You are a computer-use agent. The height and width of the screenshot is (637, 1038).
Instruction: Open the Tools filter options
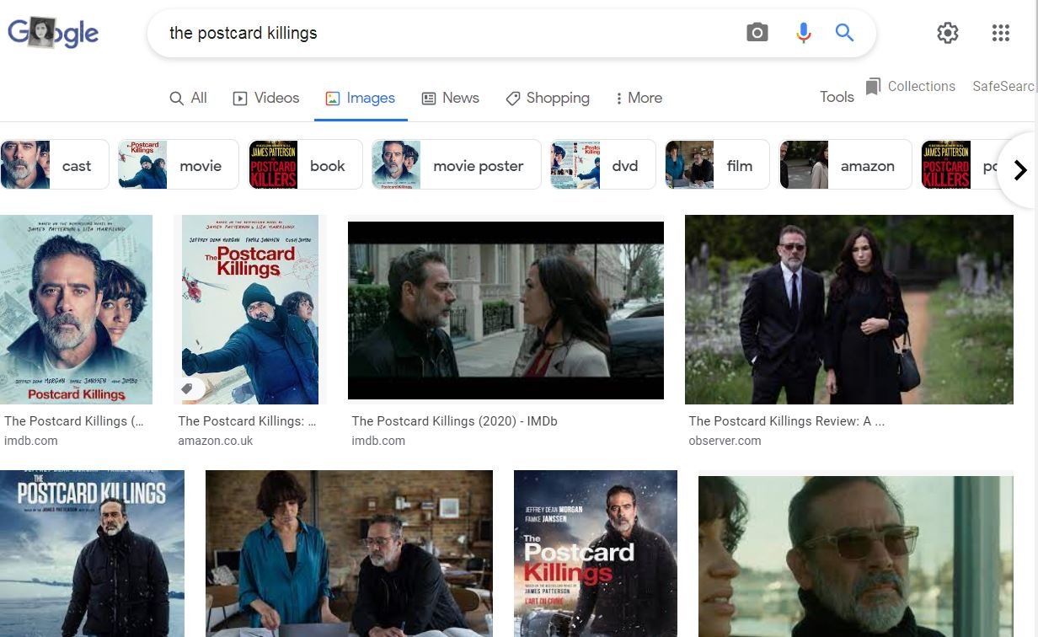pyautogui.click(x=837, y=97)
